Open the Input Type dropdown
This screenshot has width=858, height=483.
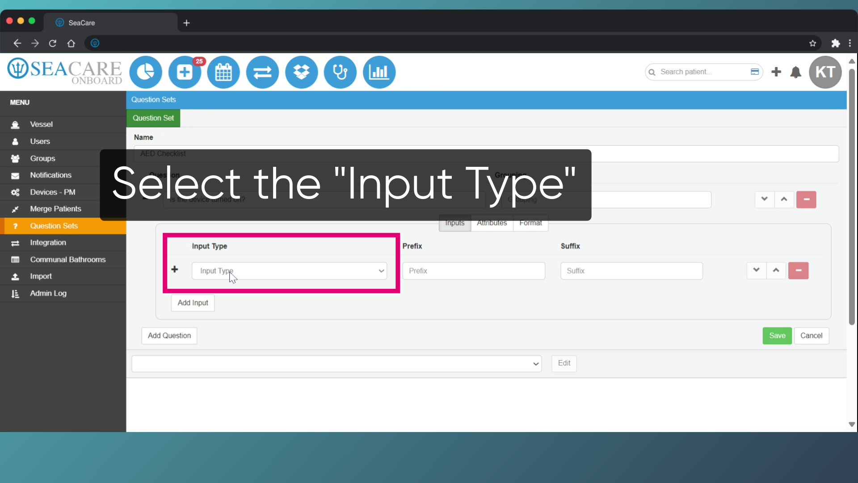(290, 271)
